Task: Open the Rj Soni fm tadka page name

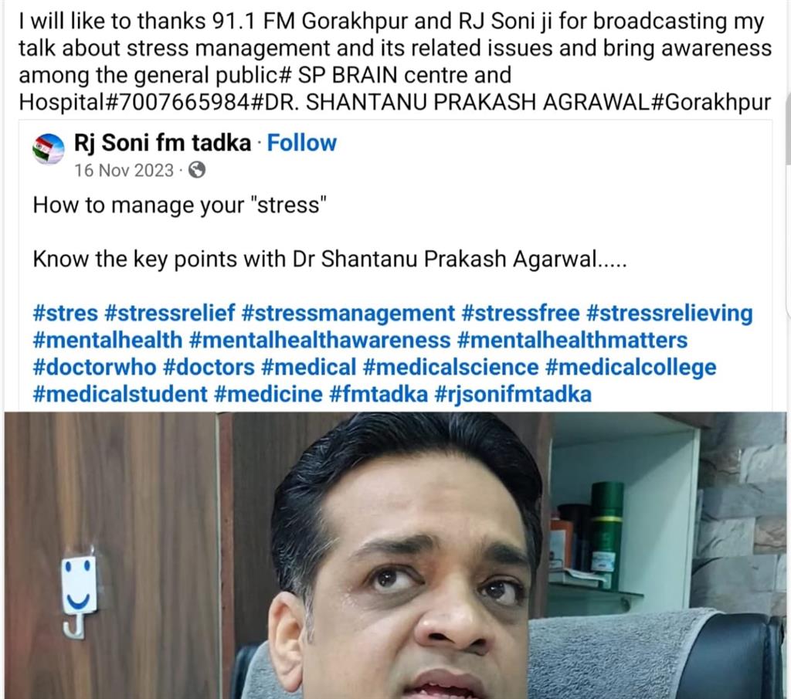Action: point(162,143)
